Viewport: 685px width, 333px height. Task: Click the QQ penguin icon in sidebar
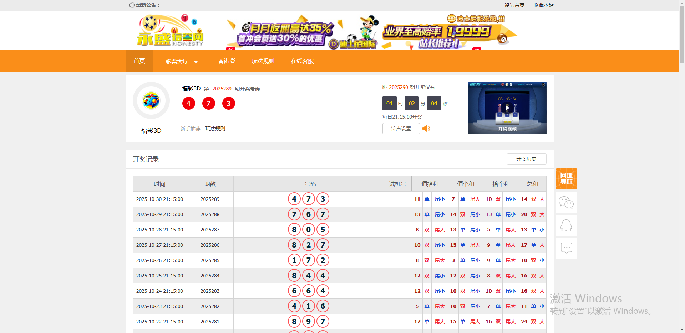pos(566,225)
